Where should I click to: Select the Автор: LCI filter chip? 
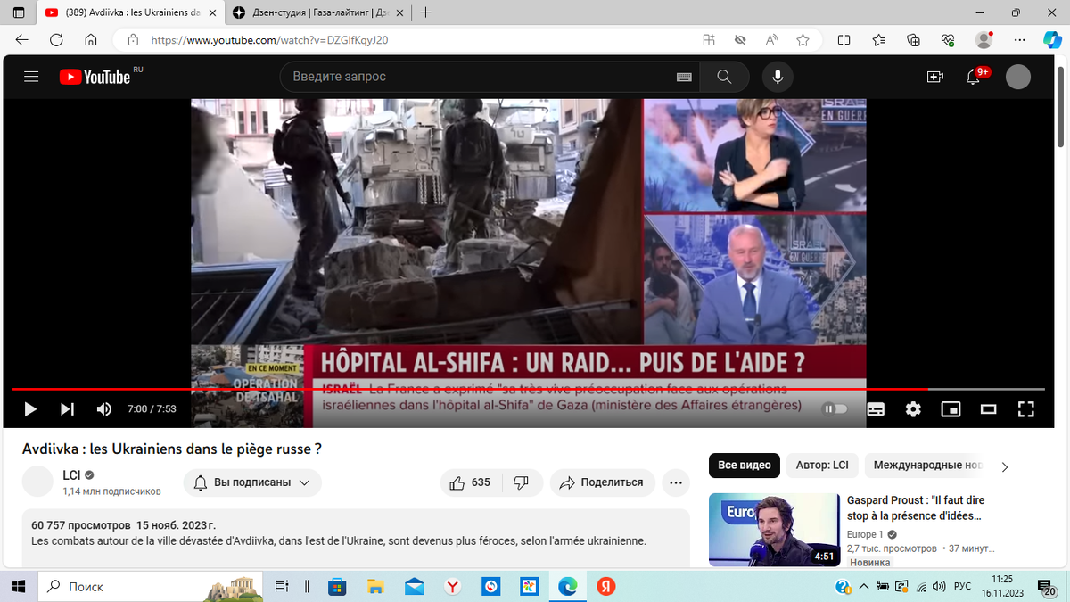[x=822, y=466]
